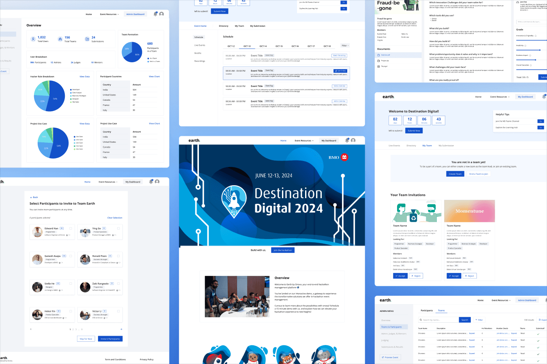This screenshot has height=364, width=547.
Task: Click Create Team button
Action: [455, 174]
